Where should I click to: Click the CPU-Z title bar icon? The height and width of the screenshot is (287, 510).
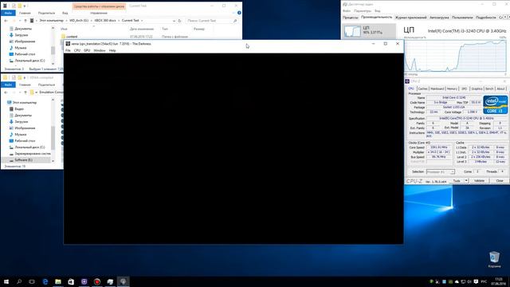click(407, 81)
